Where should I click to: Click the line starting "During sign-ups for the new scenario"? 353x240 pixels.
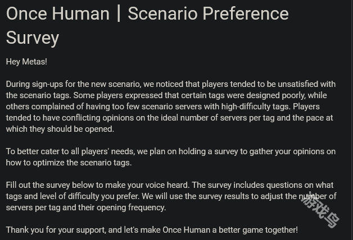click(171, 84)
